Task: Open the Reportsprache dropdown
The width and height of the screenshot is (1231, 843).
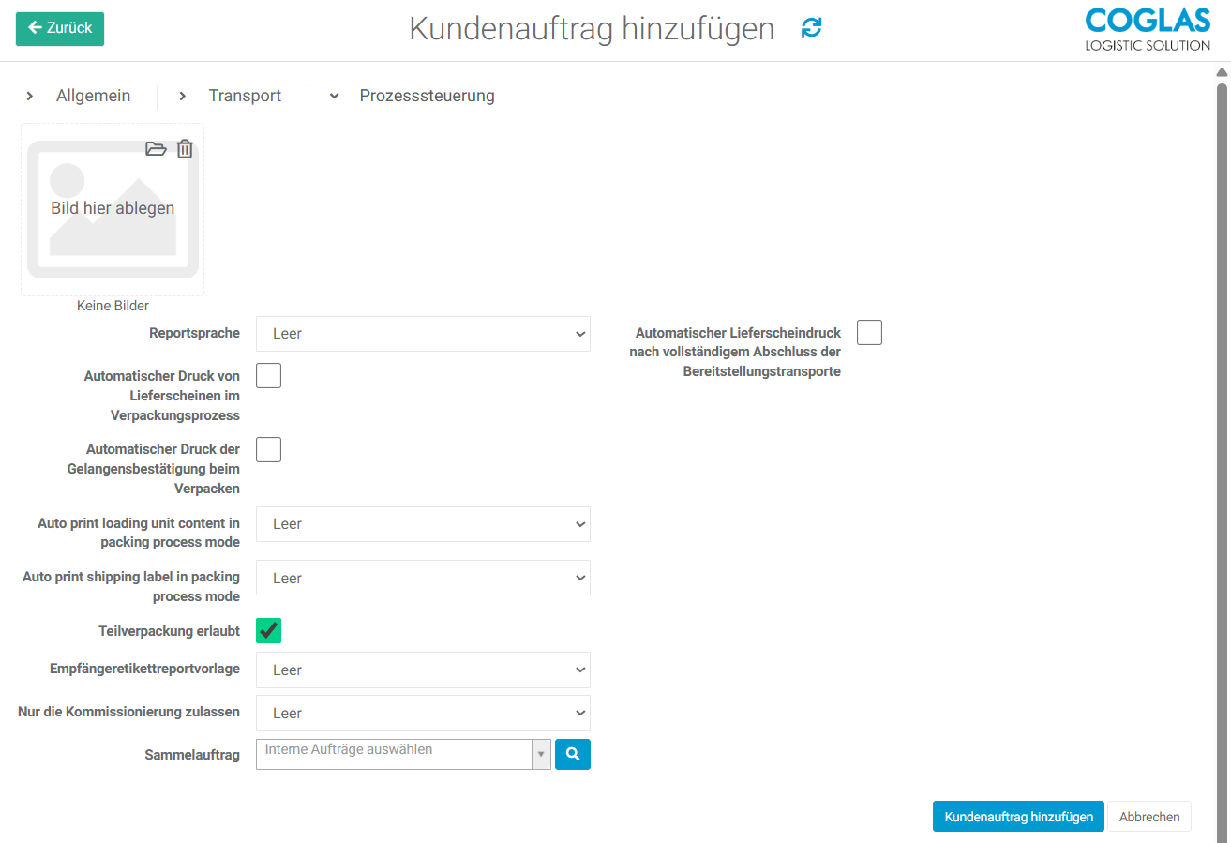Action: point(422,333)
